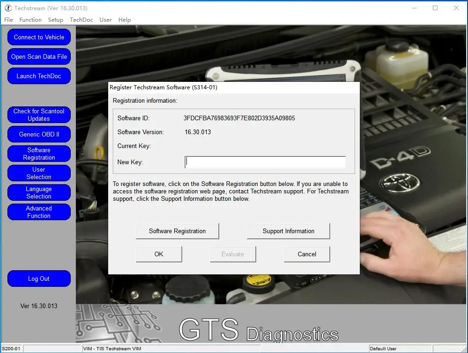Click the Current Key label
The image size is (468, 353).
pos(134,146)
